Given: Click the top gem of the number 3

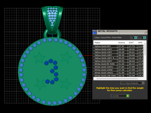Looking at the screenshot, I should (x=51, y=61).
